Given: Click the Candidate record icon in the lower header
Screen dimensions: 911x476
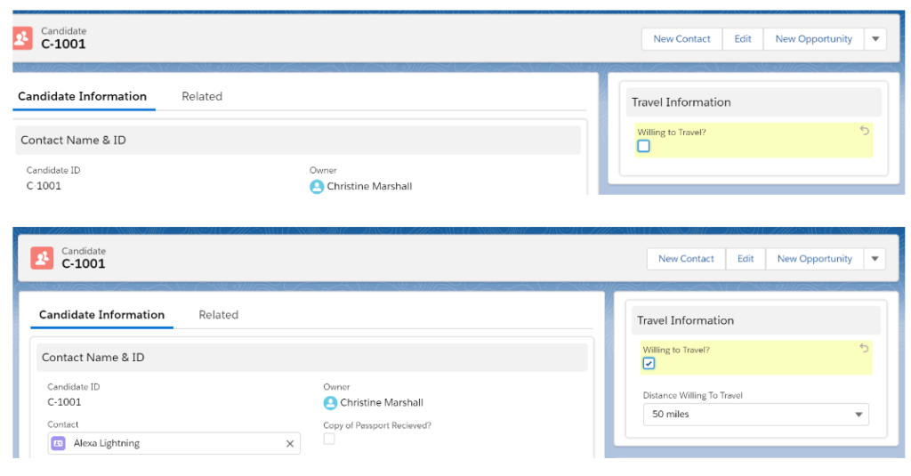Looking at the screenshot, I should [42, 258].
